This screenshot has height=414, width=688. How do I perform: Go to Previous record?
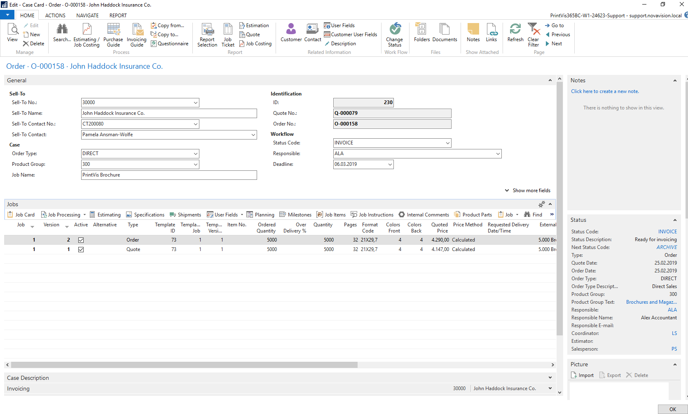click(557, 35)
